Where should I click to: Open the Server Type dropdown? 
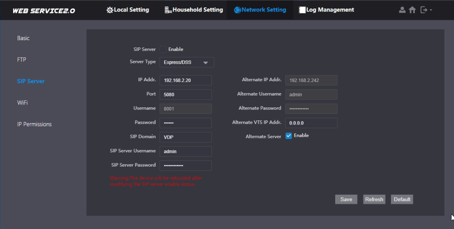pos(186,62)
